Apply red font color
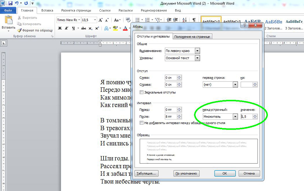 click(x=126, y=28)
